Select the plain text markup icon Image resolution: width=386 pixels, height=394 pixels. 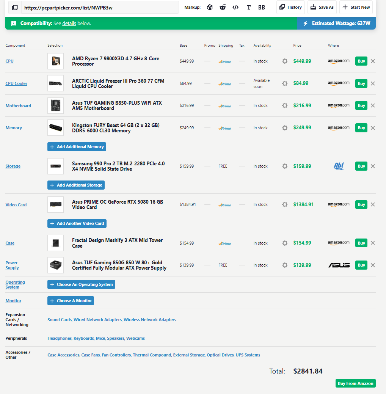pos(248,7)
